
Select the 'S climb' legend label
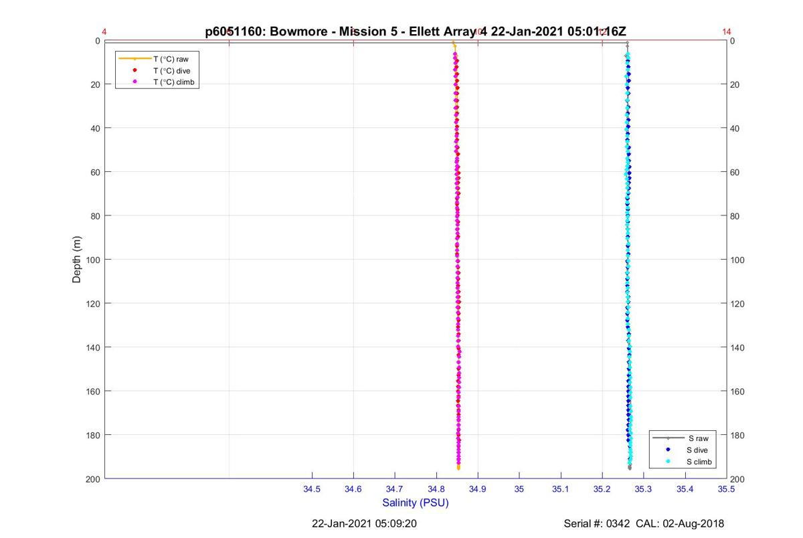(699, 462)
